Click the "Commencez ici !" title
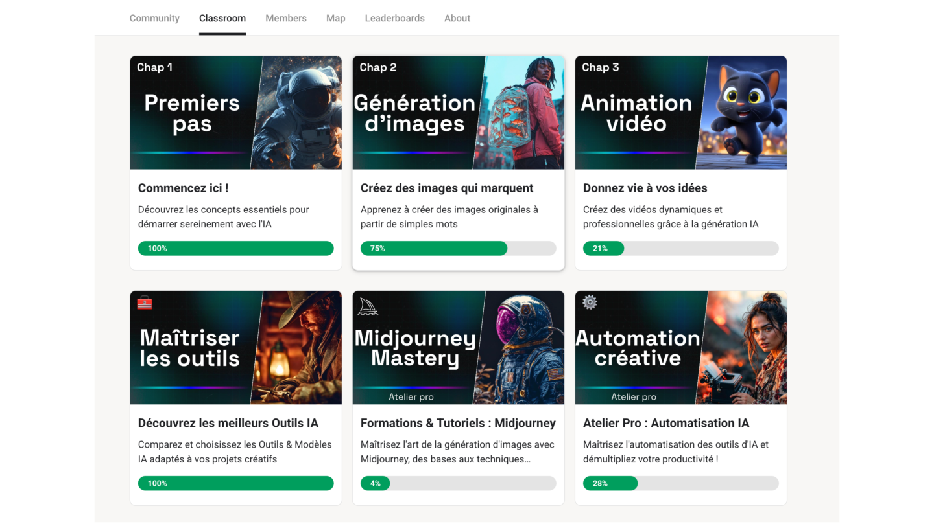Viewport: 934px width, 524px height. pos(184,188)
